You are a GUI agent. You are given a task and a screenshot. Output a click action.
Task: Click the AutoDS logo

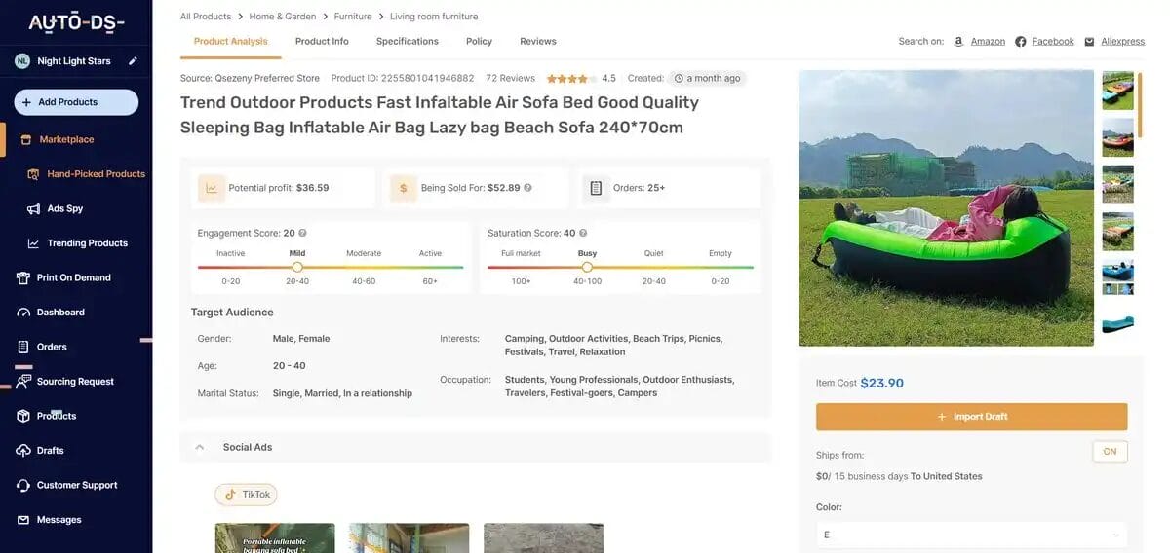76,23
